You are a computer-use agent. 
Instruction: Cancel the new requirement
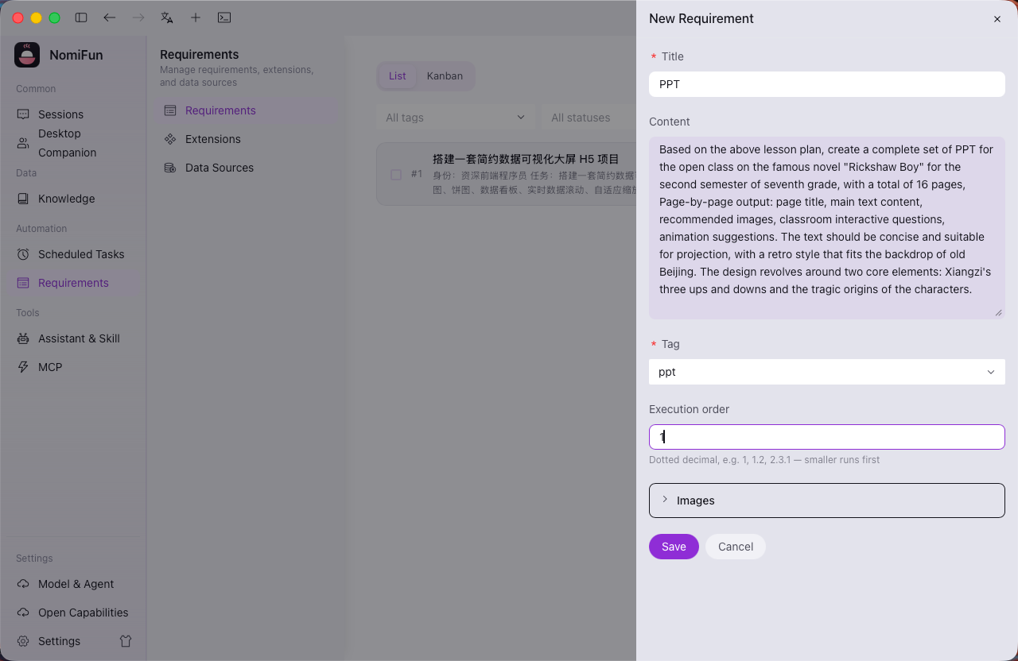736,547
